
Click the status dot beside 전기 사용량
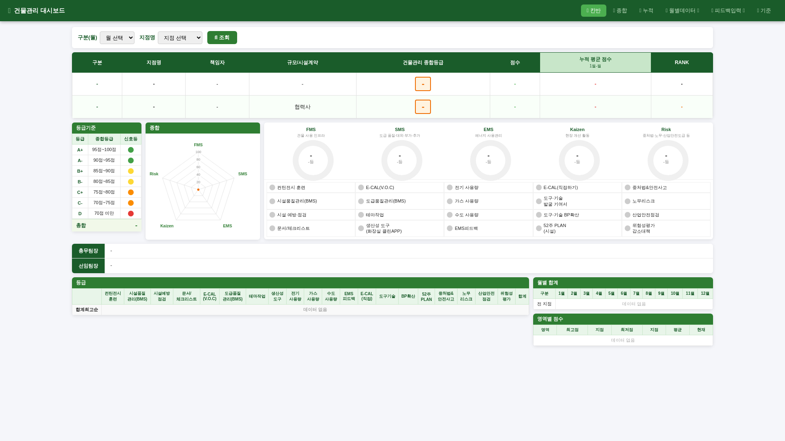click(450, 187)
